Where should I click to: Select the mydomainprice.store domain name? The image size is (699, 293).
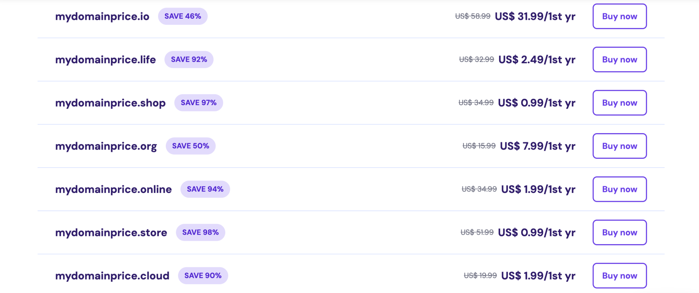(x=111, y=233)
